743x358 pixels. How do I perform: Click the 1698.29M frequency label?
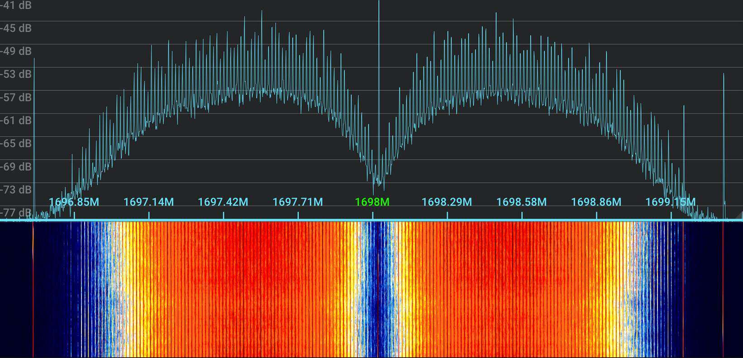[447, 202]
